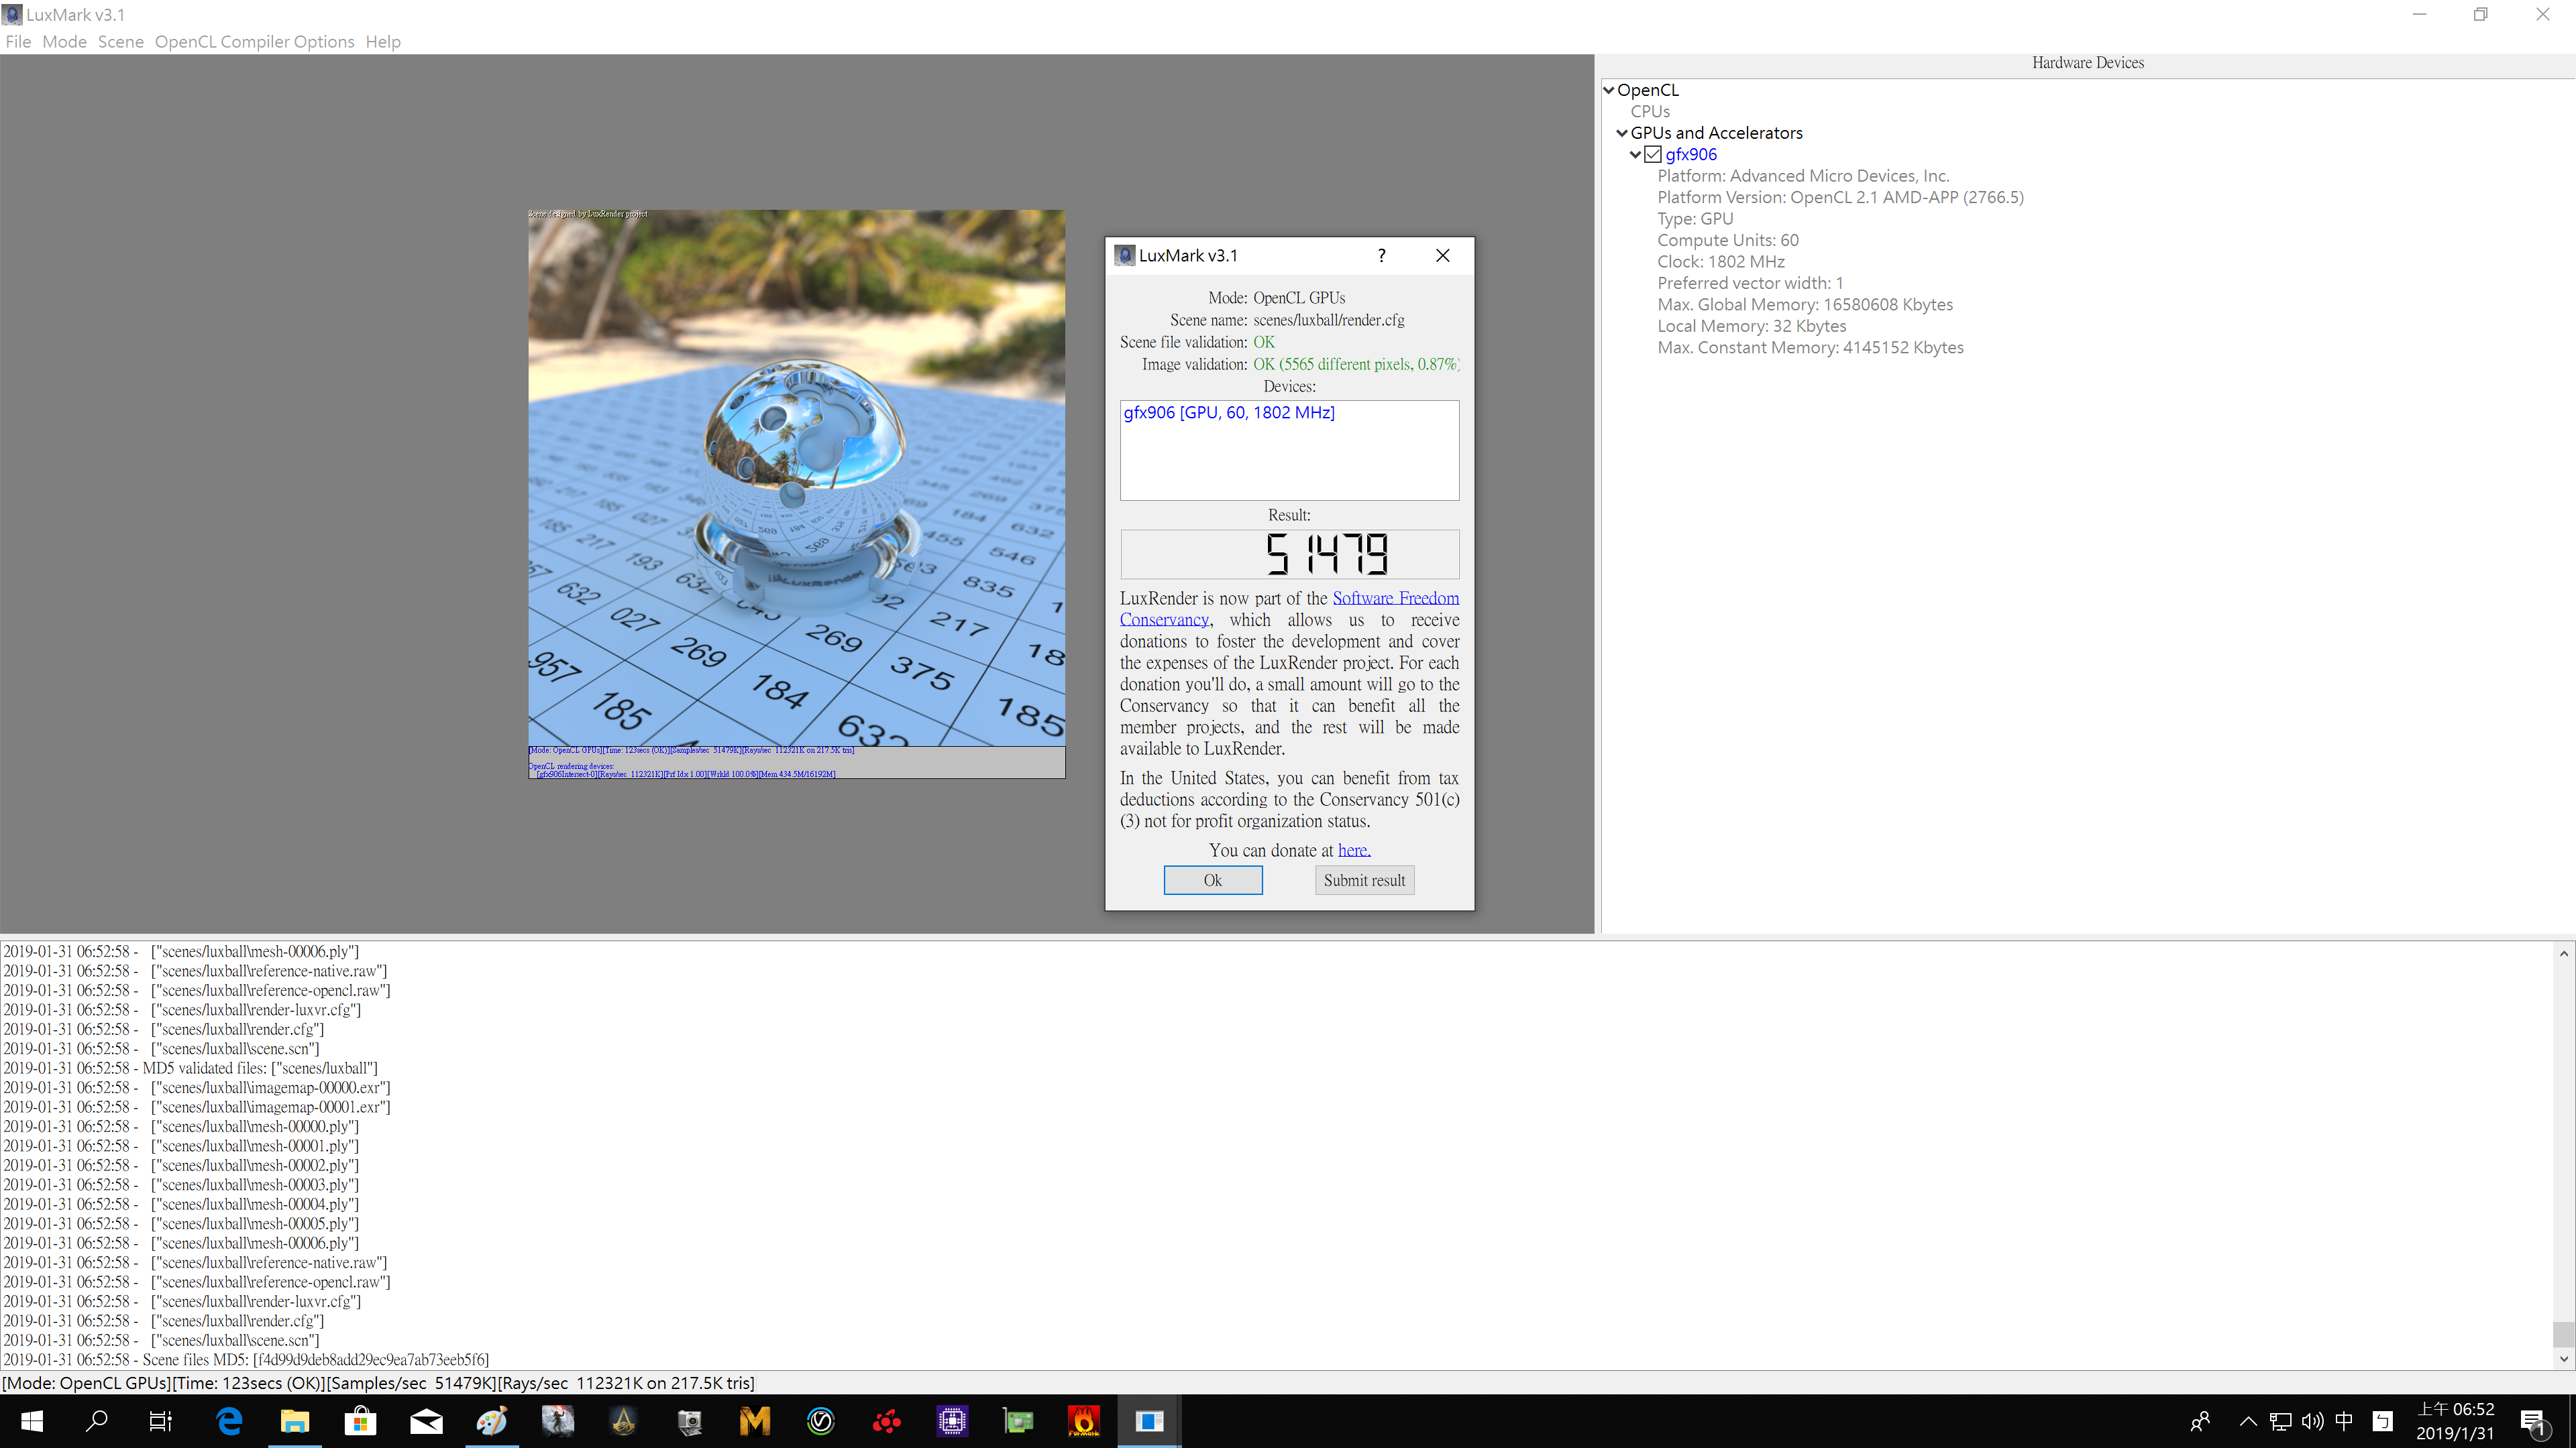
Task: Click the Compute Units: 60 entry
Action: pos(1728,240)
